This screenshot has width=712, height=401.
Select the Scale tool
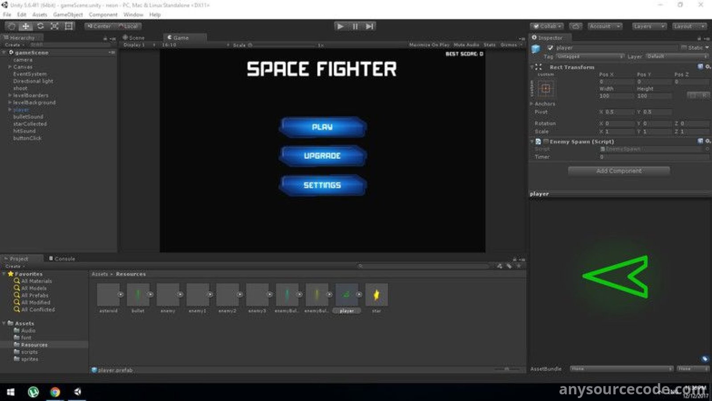(x=55, y=26)
